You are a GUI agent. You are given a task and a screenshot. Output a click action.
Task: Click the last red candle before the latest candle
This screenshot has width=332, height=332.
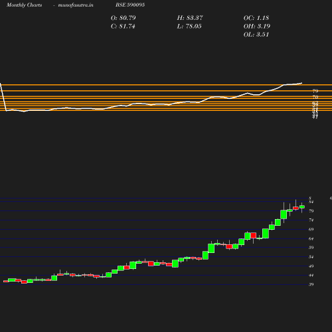click(295, 208)
